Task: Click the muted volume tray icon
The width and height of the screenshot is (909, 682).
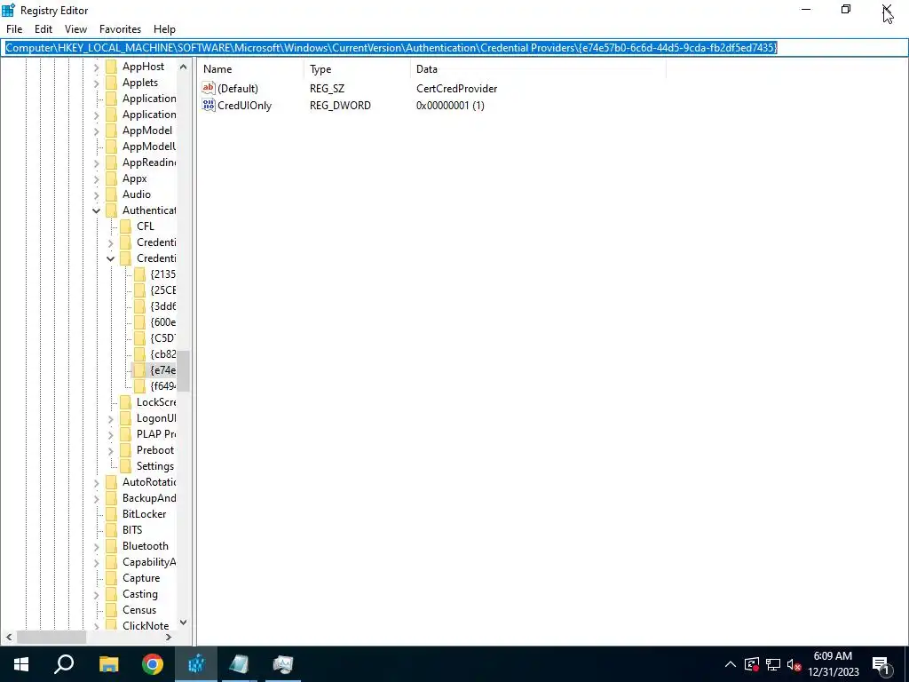Action: [794, 664]
